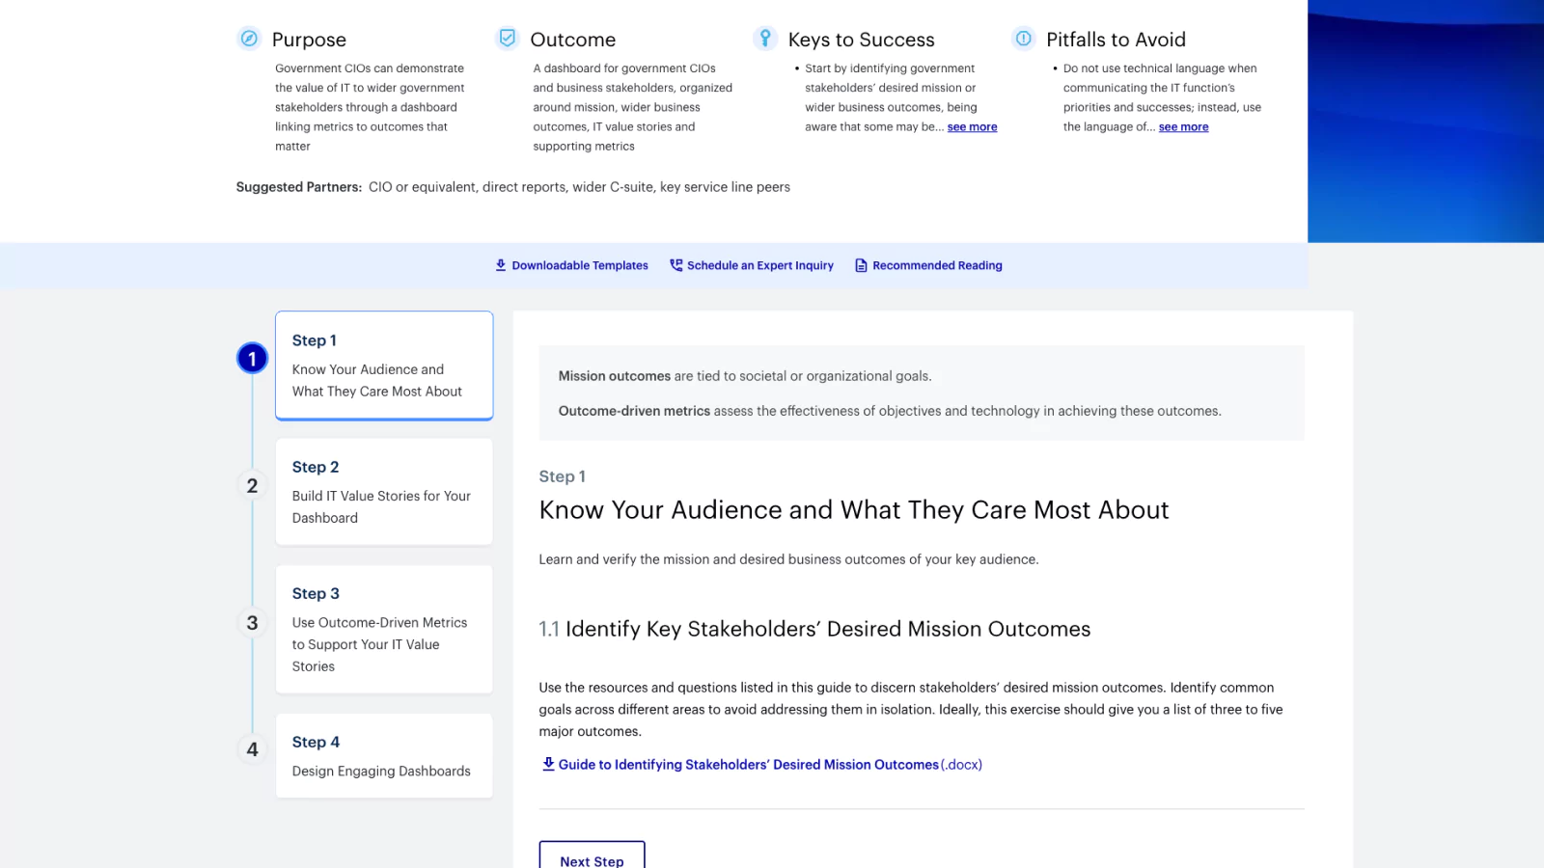The image size is (1544, 868).
Task: Click the download icon beside the Guide docx link
Action: 547,763
